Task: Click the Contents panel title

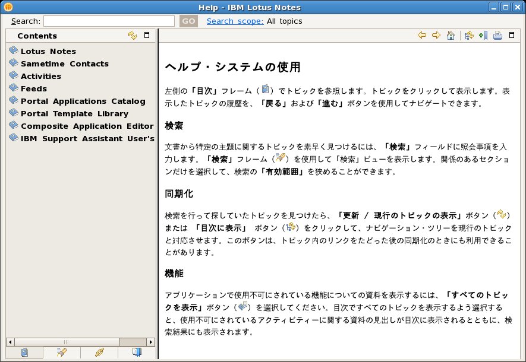Action: (x=37, y=36)
